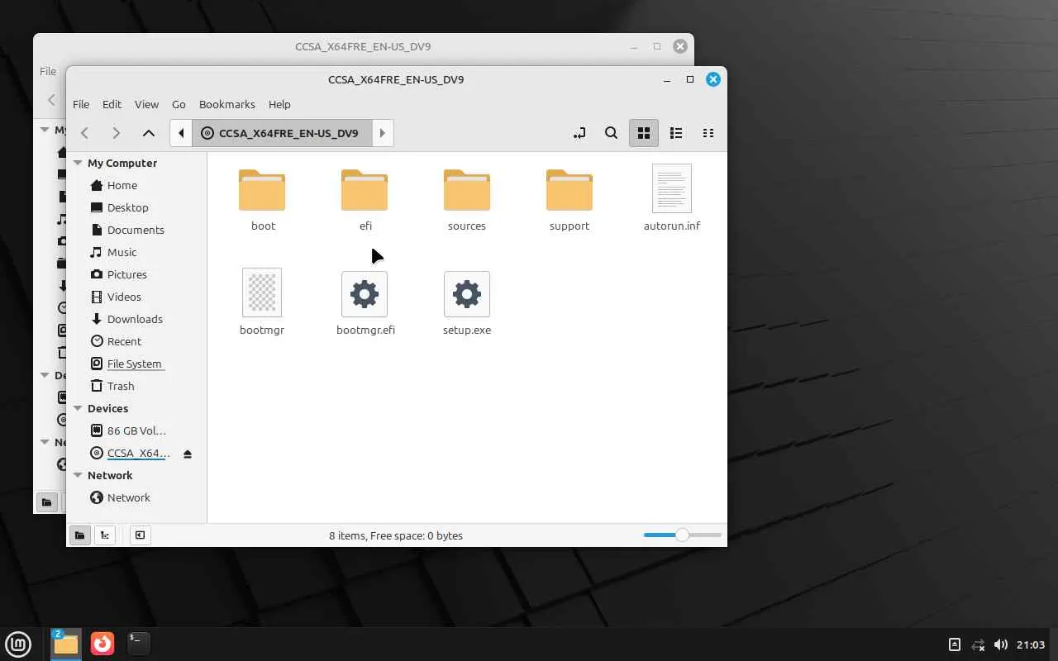Click the icon zoom slider

pyautogui.click(x=682, y=535)
